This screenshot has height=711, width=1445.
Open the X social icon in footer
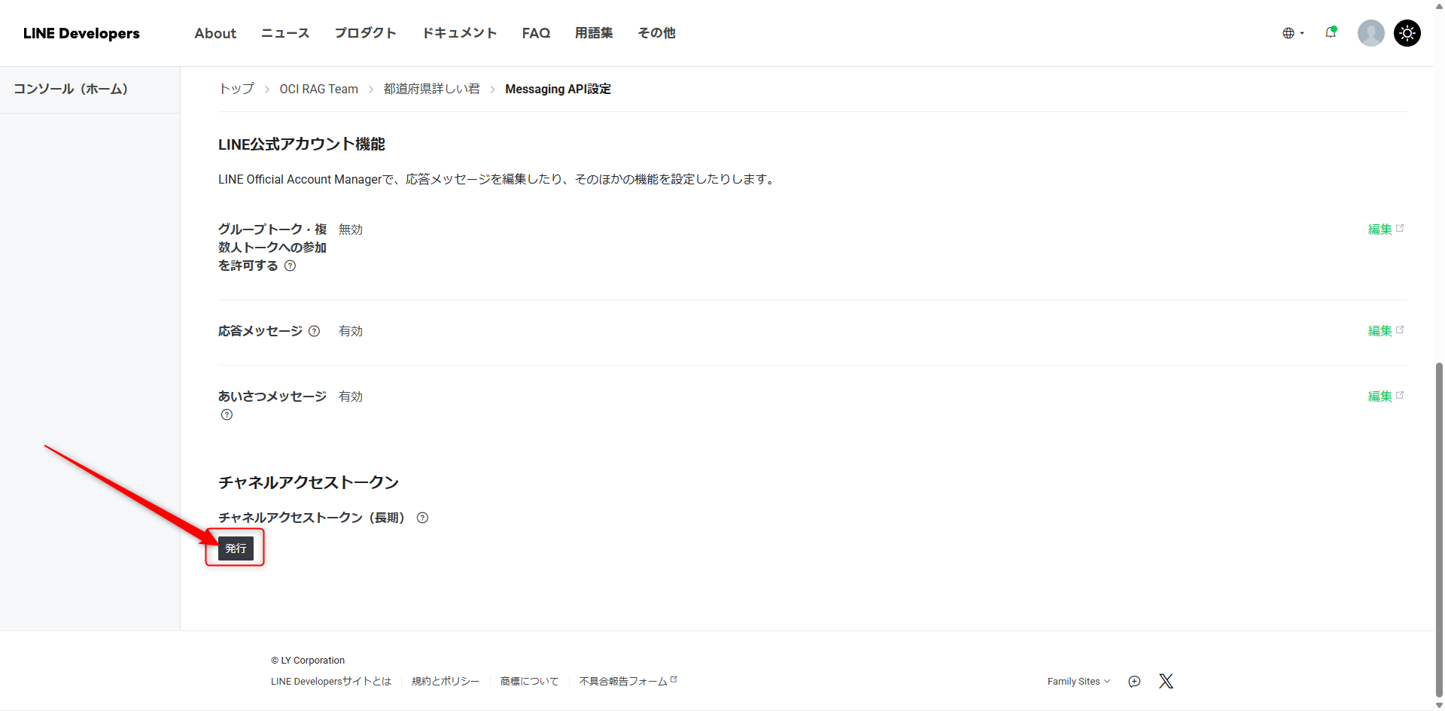1166,682
